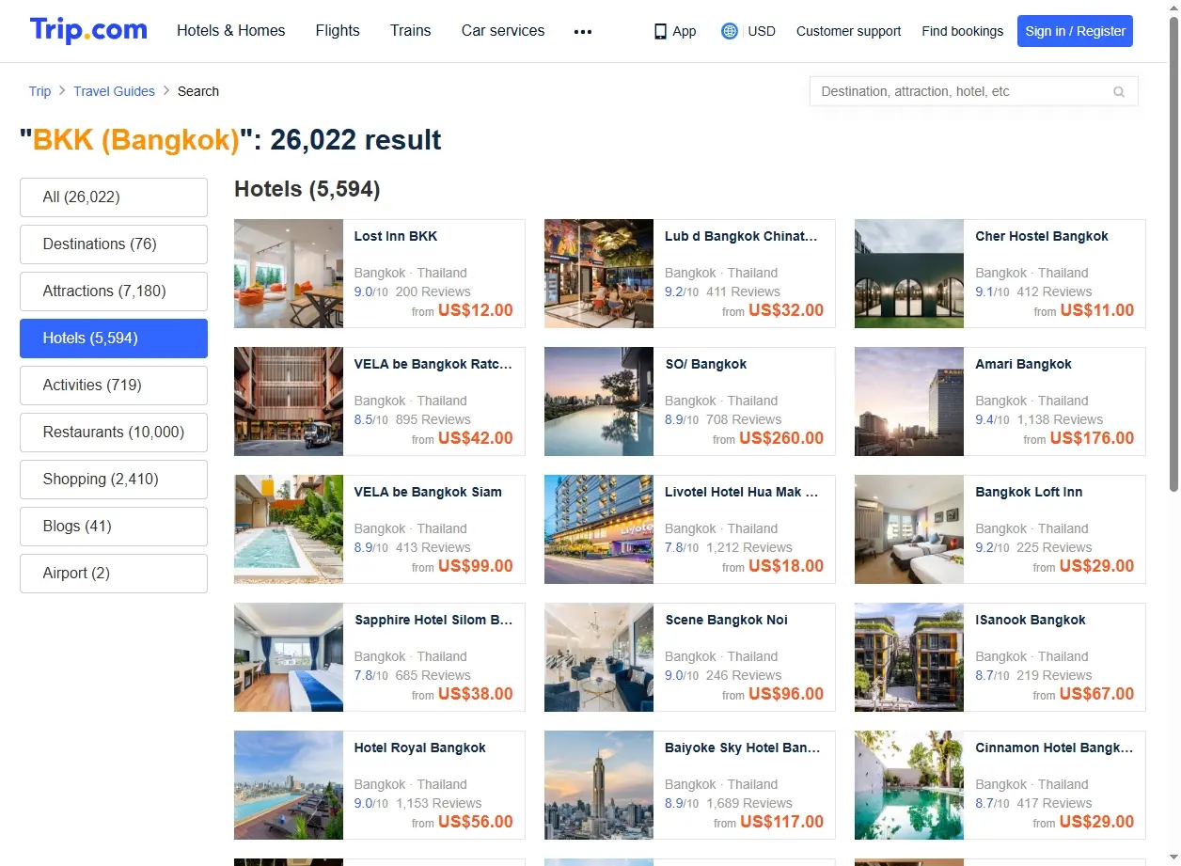The height and width of the screenshot is (866, 1181).
Task: Open SO/ Bangkok pool photo
Action: (x=599, y=402)
